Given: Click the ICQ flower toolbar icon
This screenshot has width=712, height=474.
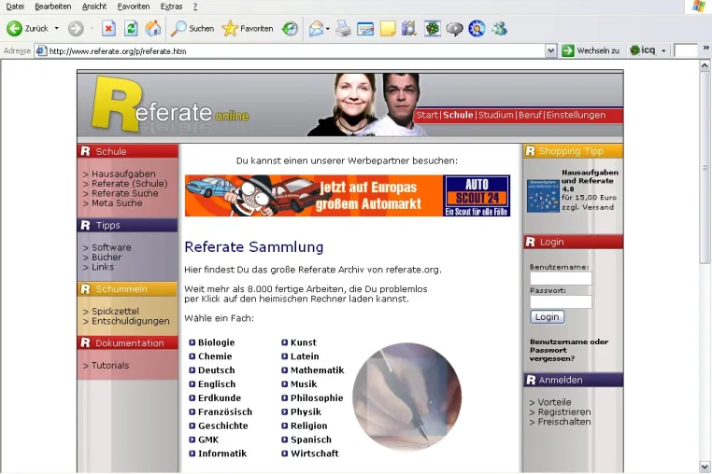Looking at the screenshot, I should point(433,29).
